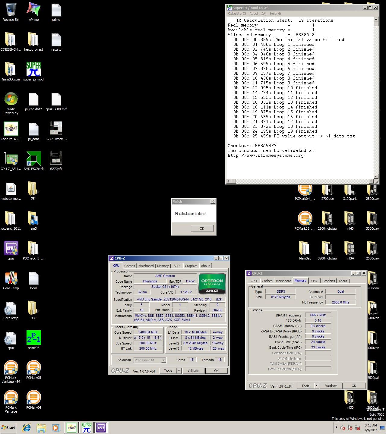Click the Specification field AMD Eng Sample
Viewport: 386px width, 434px height.
click(179, 299)
